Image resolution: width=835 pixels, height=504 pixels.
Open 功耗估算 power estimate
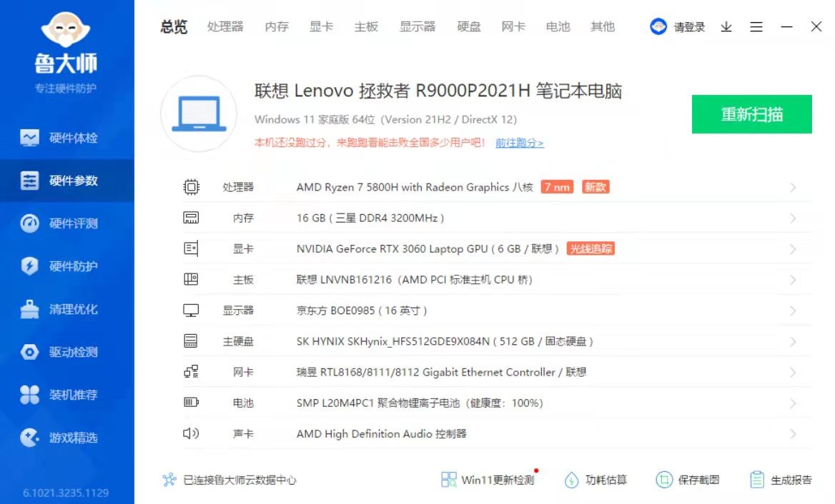coord(596,480)
